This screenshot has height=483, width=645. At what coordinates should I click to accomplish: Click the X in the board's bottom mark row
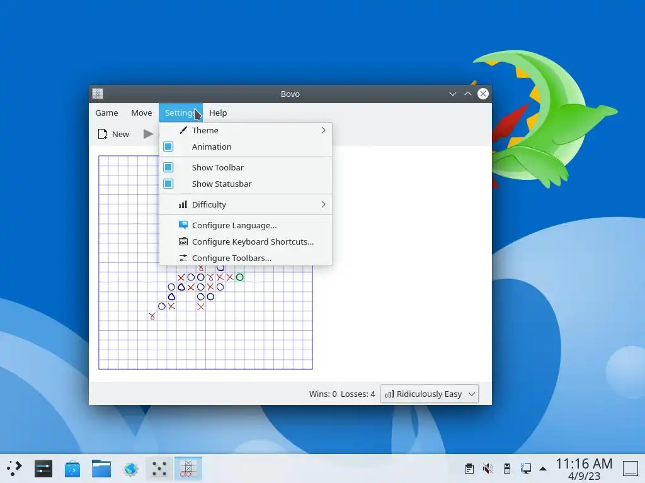point(152,316)
